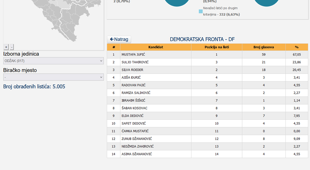Click list position 13 for Nedžmija Zahirović
The width and height of the screenshot is (310, 170).
tap(217, 147)
